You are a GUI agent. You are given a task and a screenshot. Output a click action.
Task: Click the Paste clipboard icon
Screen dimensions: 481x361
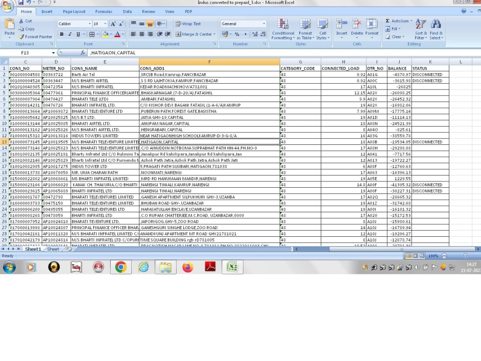[9, 24]
